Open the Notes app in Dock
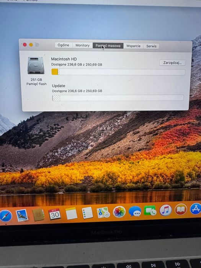 click(x=72, y=213)
